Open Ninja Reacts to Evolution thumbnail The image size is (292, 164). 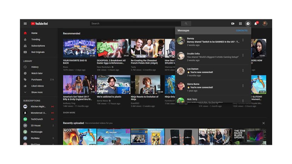coord(147,84)
